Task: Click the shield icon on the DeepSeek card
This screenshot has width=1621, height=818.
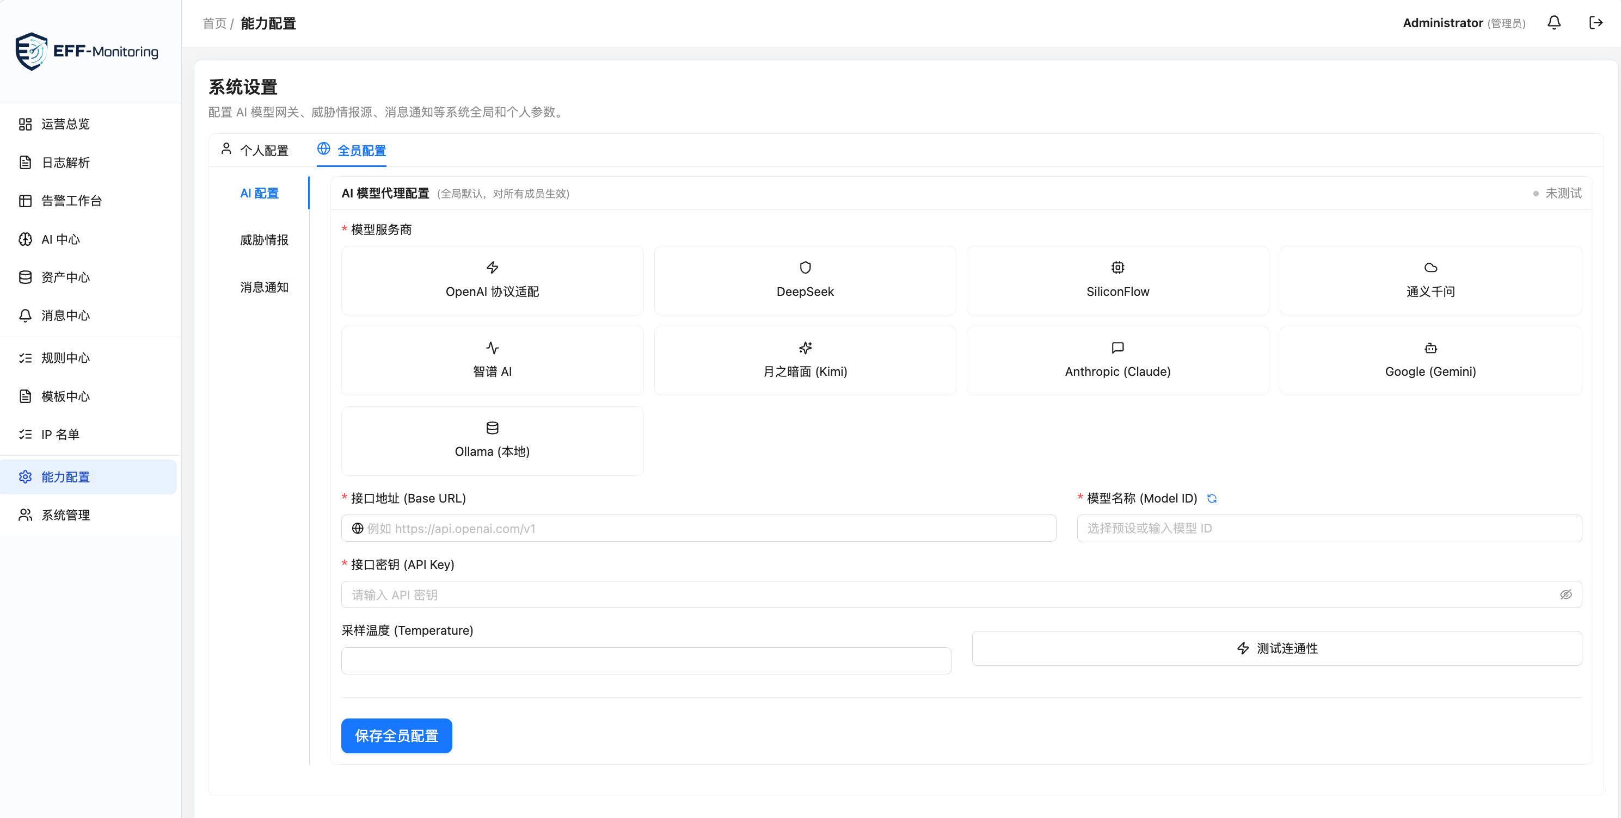Action: click(805, 267)
